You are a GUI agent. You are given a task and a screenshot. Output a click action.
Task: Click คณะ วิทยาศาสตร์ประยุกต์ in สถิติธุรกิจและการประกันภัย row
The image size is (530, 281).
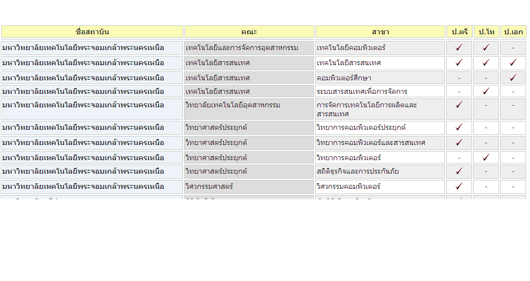tap(249, 171)
